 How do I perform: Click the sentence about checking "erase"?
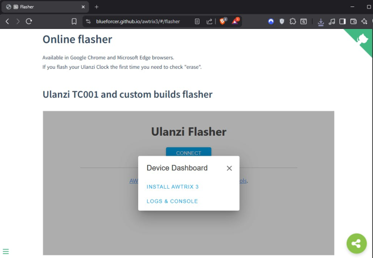122,67
